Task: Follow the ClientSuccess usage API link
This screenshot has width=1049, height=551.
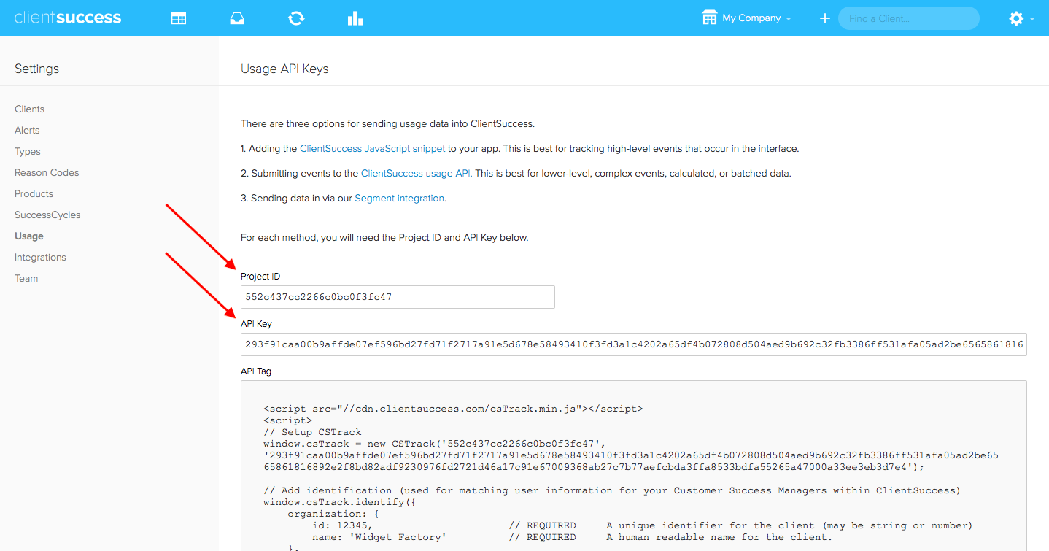Action: 415,173
